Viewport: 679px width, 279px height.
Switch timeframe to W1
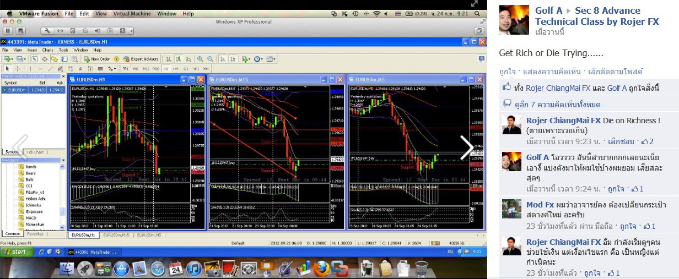point(196,69)
